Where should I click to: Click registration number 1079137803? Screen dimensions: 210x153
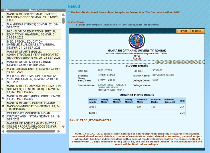tap(105, 70)
